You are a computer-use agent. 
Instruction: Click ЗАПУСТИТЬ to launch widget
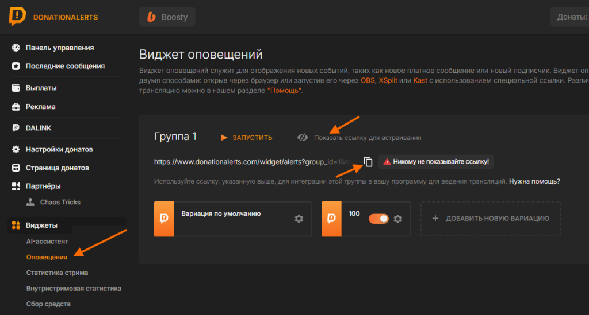pos(252,138)
